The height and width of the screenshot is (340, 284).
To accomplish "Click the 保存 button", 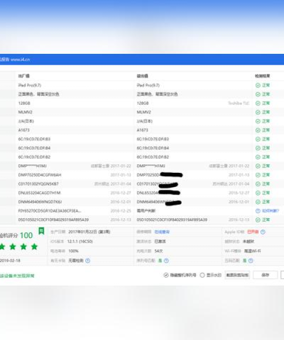I will (x=265, y=275).
